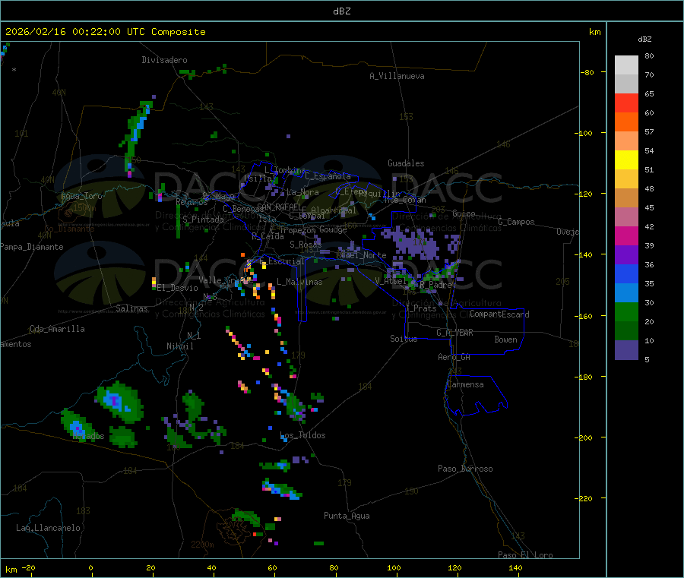Click the white 70-80 dBZ color swatch
Viewport: 684px width, 578px height.
626,65
